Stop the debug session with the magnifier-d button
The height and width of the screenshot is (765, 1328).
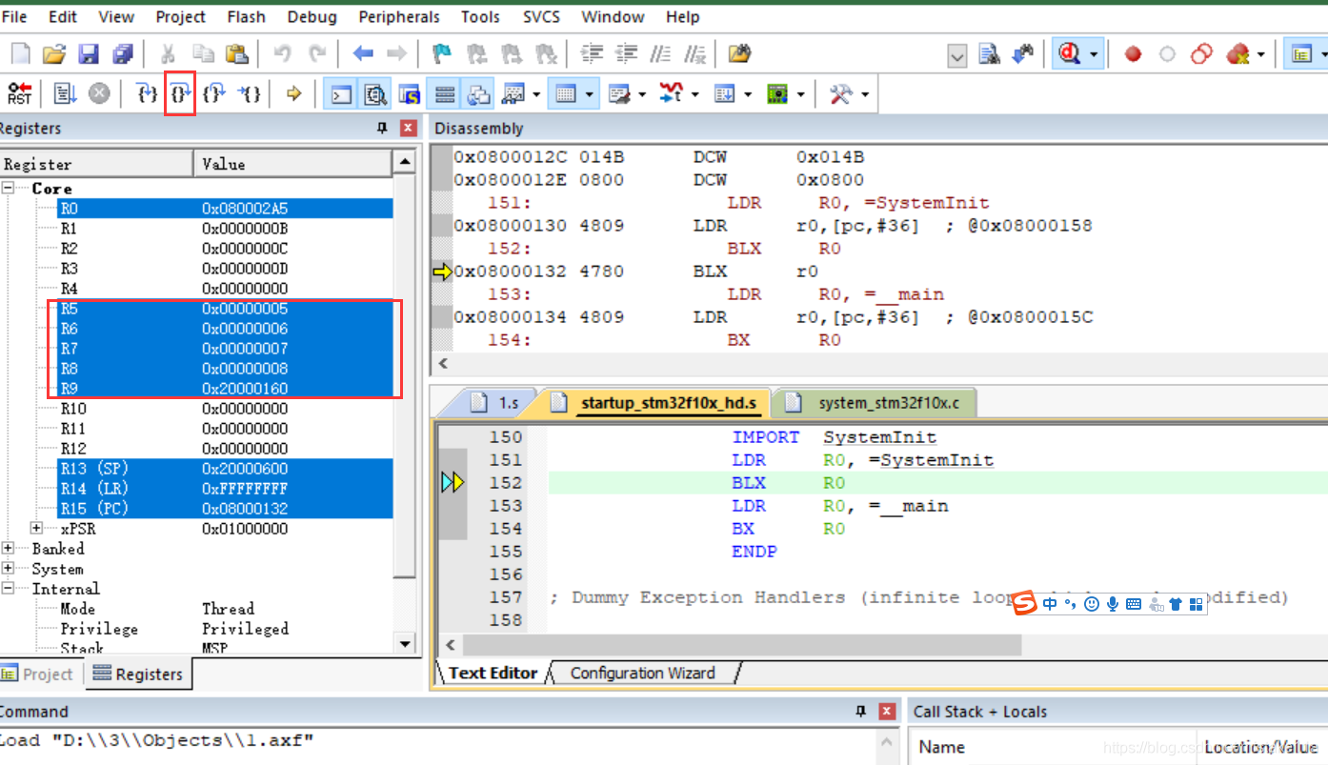tap(1070, 55)
